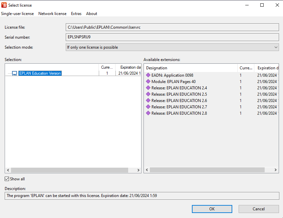Viewport: 283px width, 218px height.
Task: Click Selection list horizontal scrollbar left arrow
Action: [8, 170]
